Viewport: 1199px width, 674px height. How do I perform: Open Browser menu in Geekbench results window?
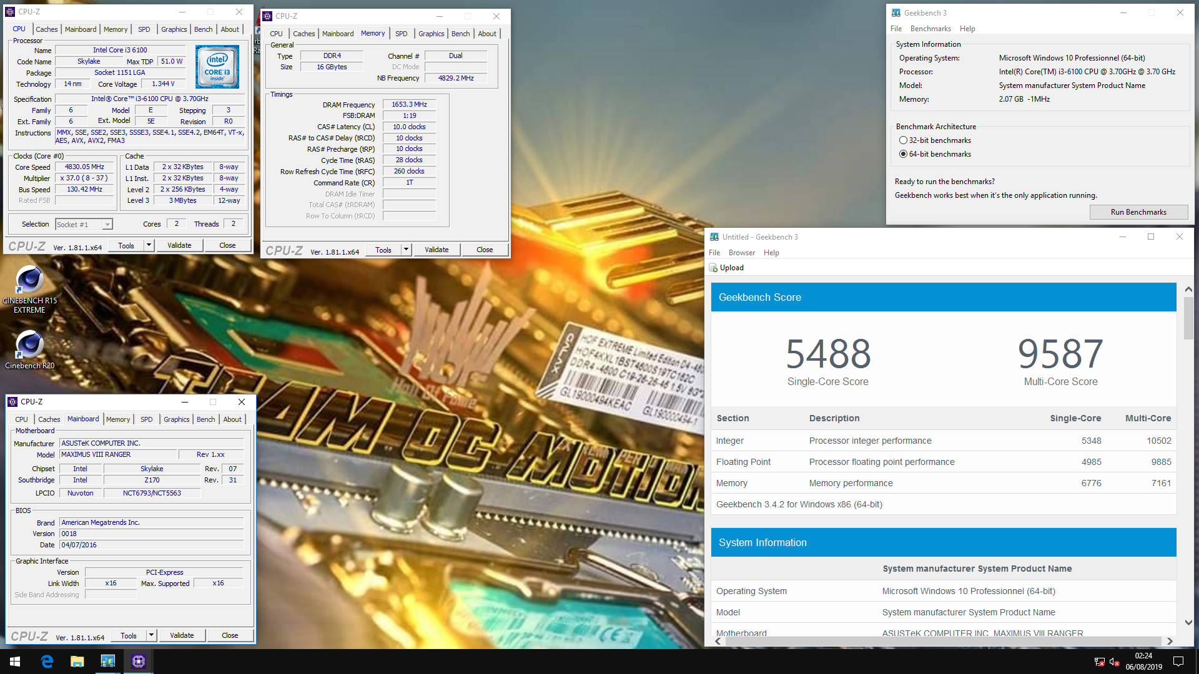coord(742,253)
